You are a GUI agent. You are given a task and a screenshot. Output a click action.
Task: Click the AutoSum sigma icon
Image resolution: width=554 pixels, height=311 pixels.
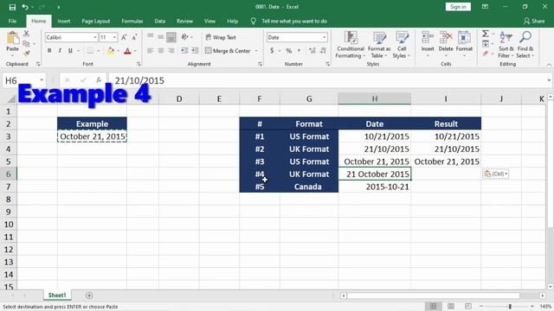[486, 34]
